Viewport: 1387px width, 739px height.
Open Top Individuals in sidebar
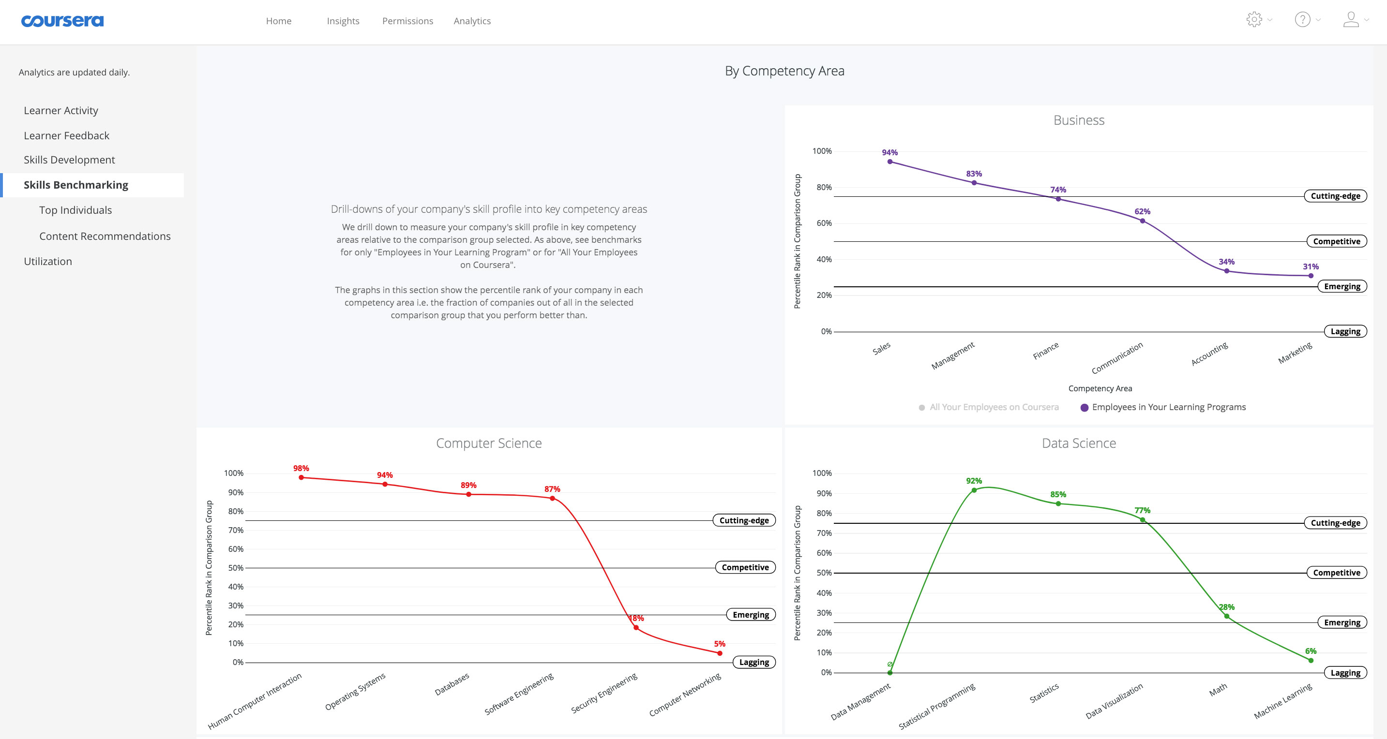pos(75,210)
